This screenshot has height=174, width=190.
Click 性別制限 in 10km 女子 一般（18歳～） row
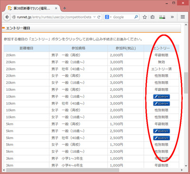[161, 117]
